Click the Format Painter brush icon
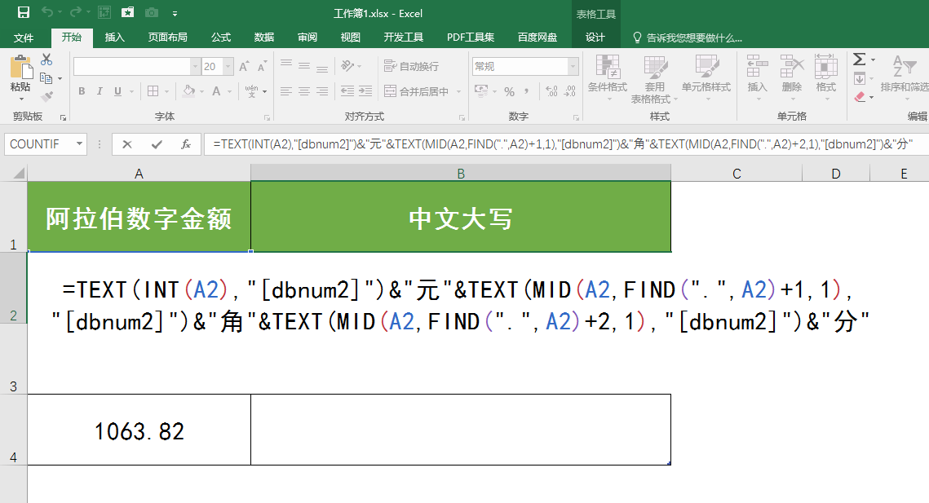Viewport: 929px width, 503px height. [x=46, y=96]
